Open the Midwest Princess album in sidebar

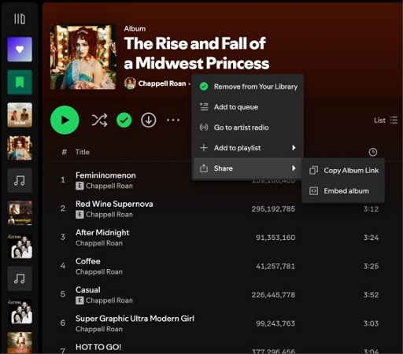pos(20,148)
